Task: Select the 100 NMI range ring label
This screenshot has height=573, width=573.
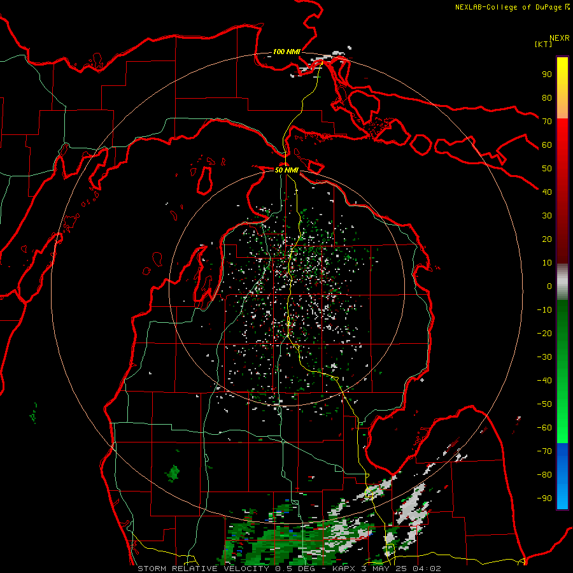Action: pyautogui.click(x=286, y=52)
